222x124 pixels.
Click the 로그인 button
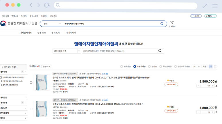[196, 16]
